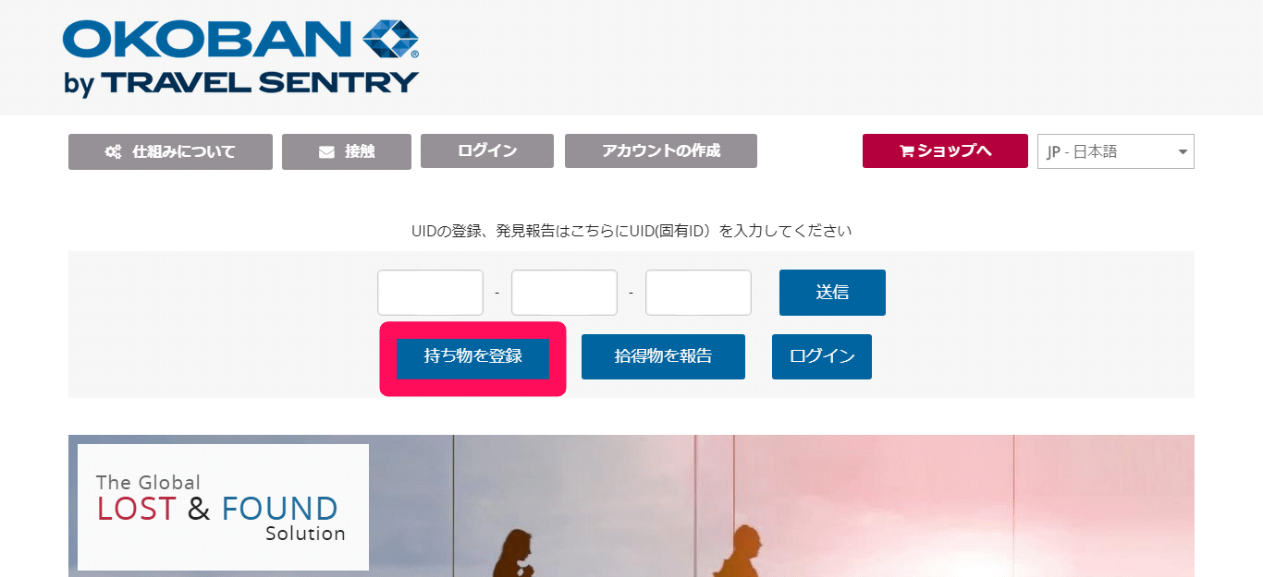Open the JP - 日本語 language dropdown
Screen dimensions: 1263x577
(x=1116, y=152)
